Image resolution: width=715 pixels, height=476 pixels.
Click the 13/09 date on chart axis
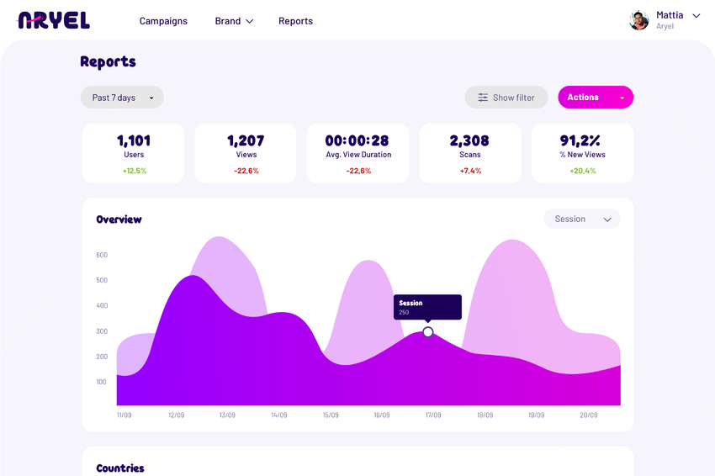pyautogui.click(x=227, y=415)
